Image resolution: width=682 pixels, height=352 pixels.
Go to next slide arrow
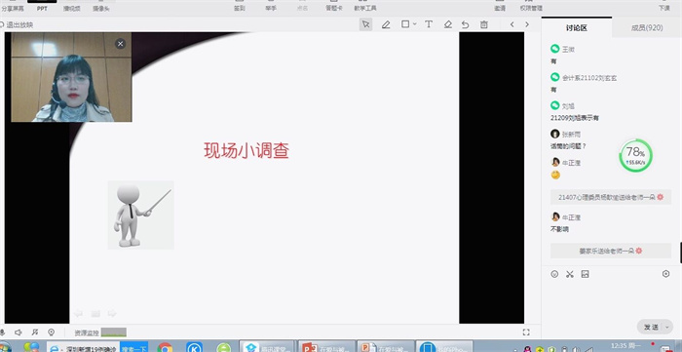click(x=527, y=24)
